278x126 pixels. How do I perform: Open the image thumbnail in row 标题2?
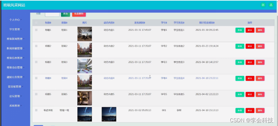pyautogui.click(x=84, y=50)
